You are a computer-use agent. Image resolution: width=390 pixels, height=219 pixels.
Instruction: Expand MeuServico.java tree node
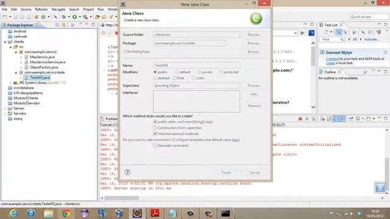click(x=21, y=57)
